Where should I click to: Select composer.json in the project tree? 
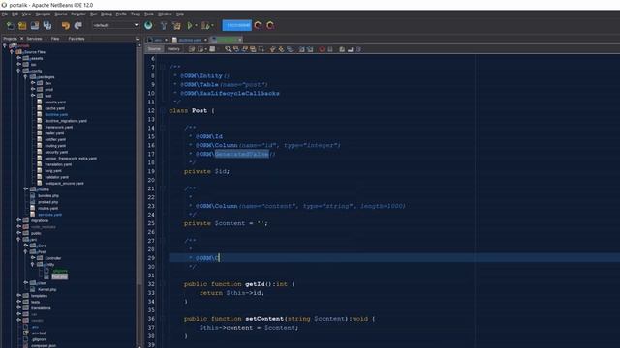click(x=44, y=346)
